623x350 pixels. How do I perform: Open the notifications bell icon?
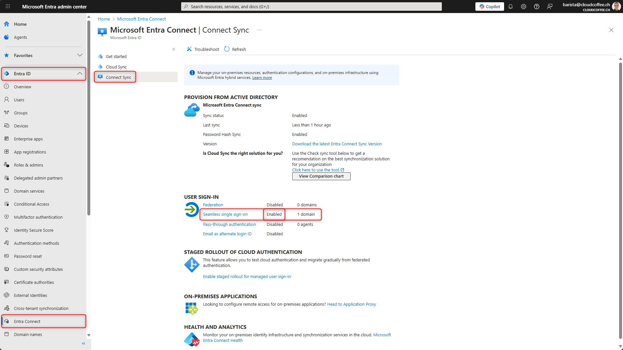[511, 7]
